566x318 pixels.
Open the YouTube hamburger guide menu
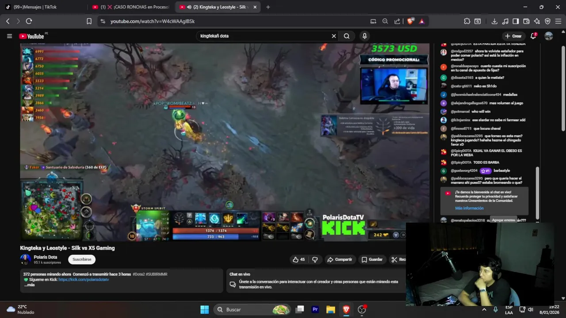pos(9,36)
